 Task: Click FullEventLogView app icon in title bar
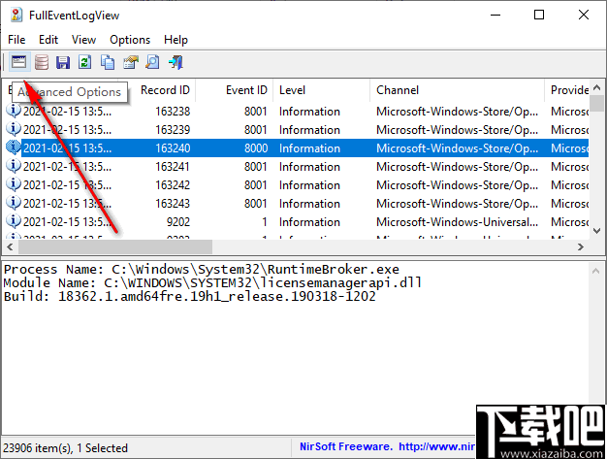(x=16, y=16)
